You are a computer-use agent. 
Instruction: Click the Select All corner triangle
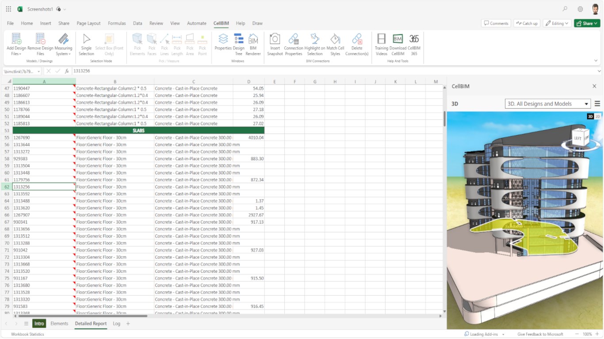9,82
